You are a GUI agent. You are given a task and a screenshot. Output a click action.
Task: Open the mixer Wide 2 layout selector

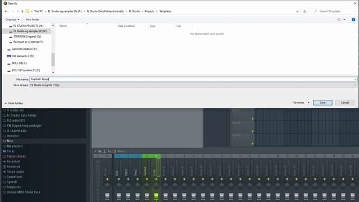pyautogui.click(x=121, y=151)
